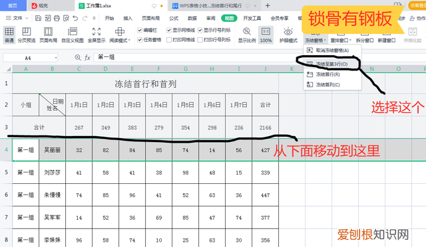
Task: Open the 审阅 ribbon tab
Action: 210,18
